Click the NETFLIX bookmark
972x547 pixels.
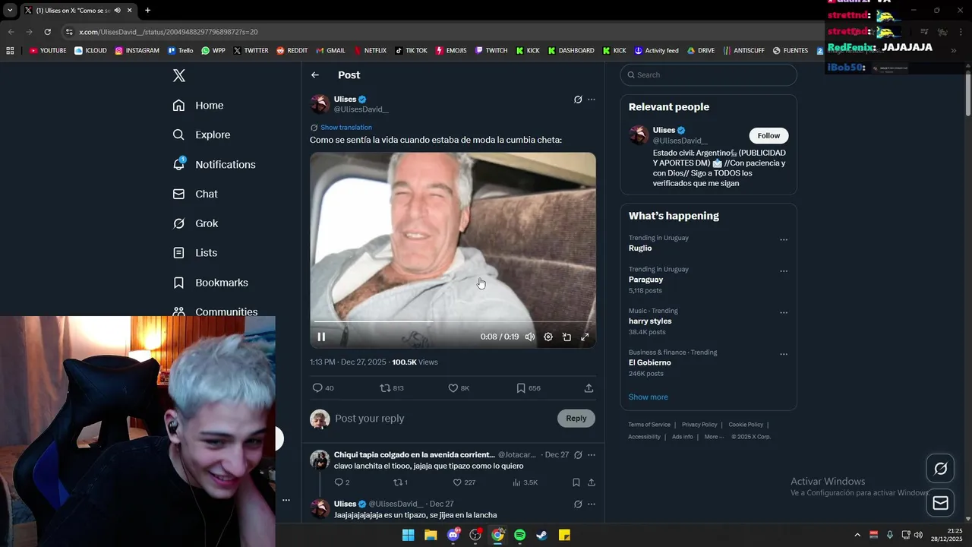370,51
